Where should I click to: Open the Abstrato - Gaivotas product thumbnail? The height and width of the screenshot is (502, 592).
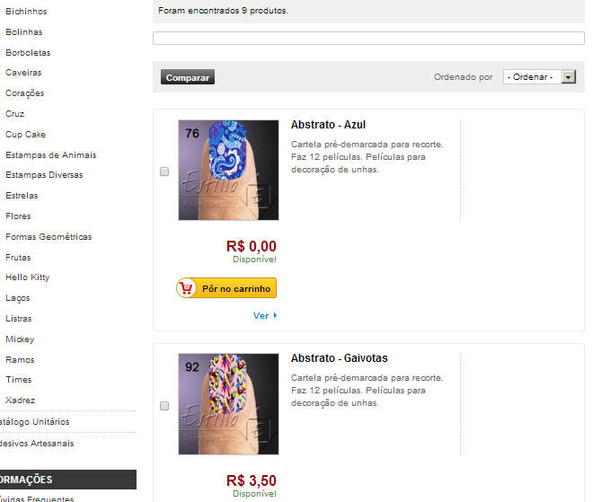click(x=228, y=403)
